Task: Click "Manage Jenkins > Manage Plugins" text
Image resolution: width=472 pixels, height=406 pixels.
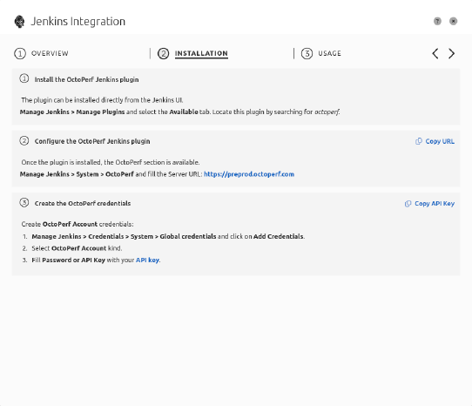Action: point(72,112)
